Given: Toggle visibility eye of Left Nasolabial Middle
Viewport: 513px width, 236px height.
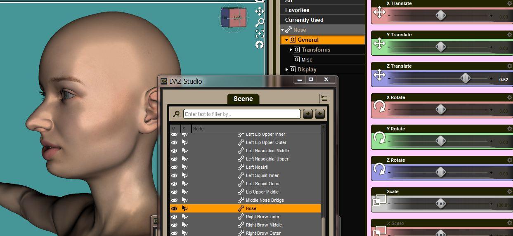Looking at the screenshot, I should (174, 151).
